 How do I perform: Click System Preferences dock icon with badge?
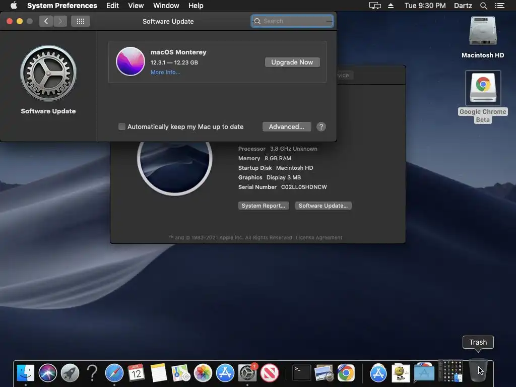pyautogui.click(x=247, y=373)
